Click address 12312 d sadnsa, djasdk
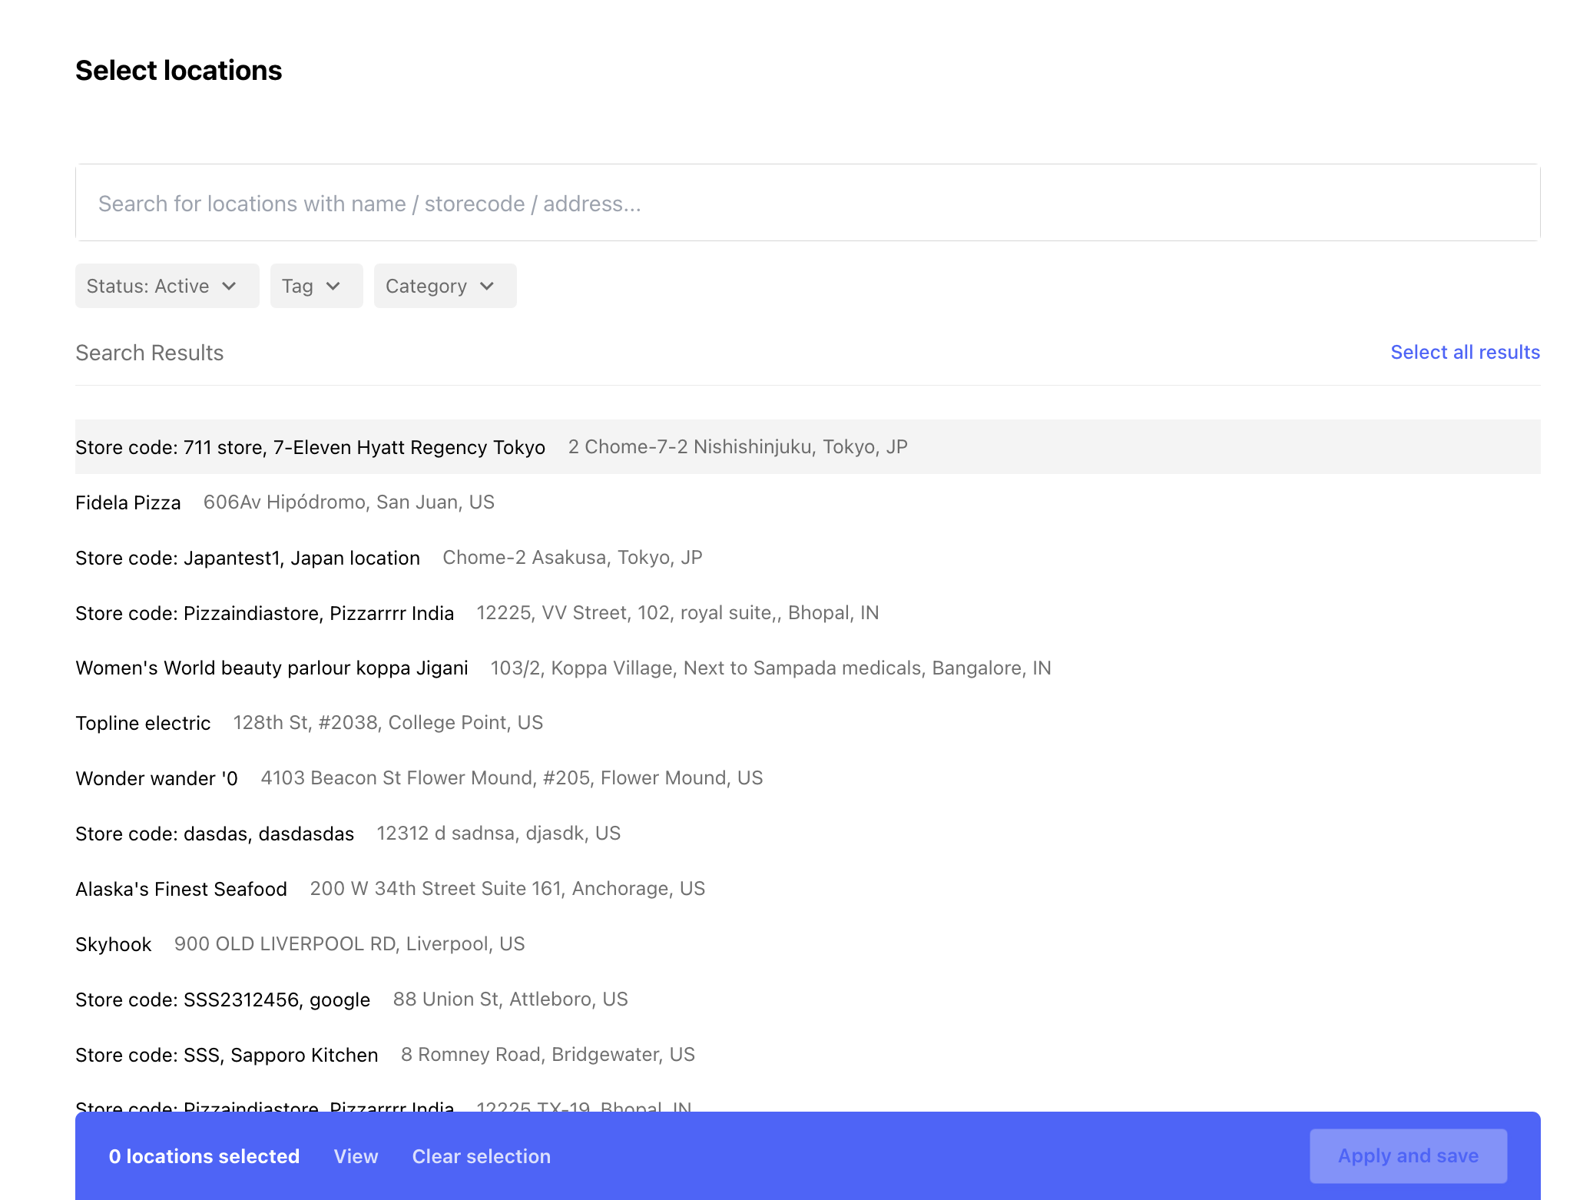The image size is (1570, 1200). coord(498,834)
